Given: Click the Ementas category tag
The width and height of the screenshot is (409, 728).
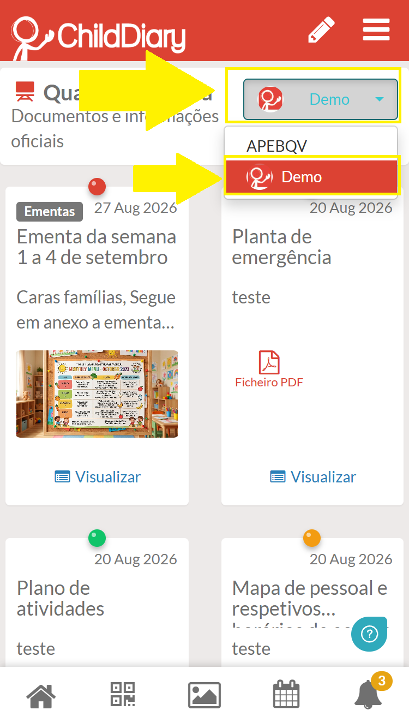Looking at the screenshot, I should pos(50,211).
